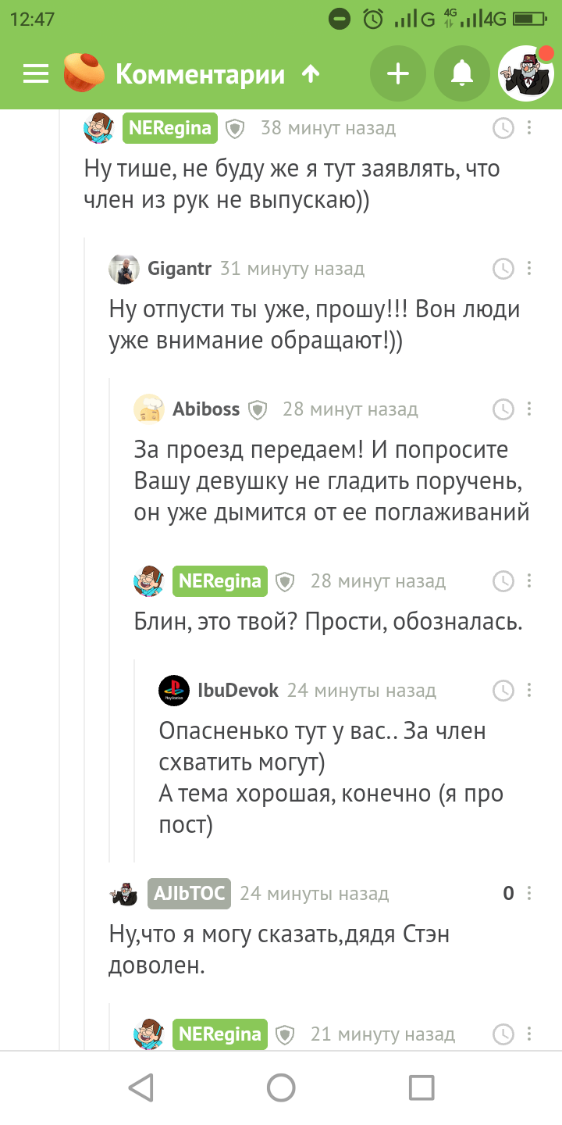
Task: Open three-dot menu on АЛЬТОС comment
Action: point(530,893)
